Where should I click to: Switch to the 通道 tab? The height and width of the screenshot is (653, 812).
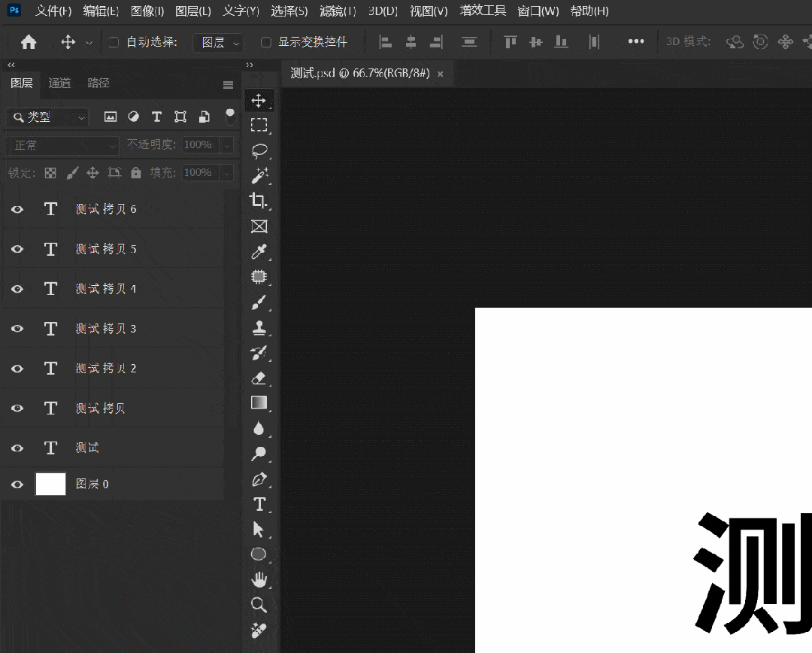pyautogui.click(x=59, y=83)
